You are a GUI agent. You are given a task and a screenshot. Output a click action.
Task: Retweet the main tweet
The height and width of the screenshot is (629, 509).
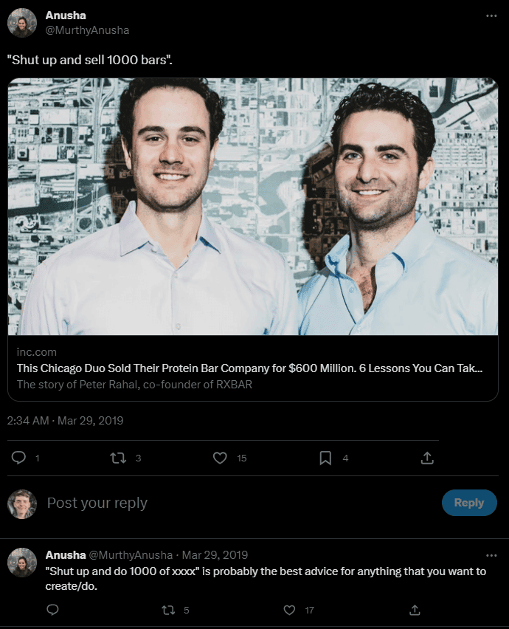[118, 458]
